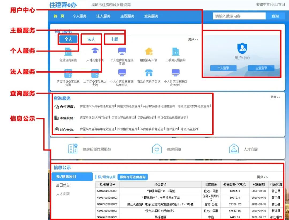Click table cell 51013120205004
289x220 pixels.
[x=108, y=191]
